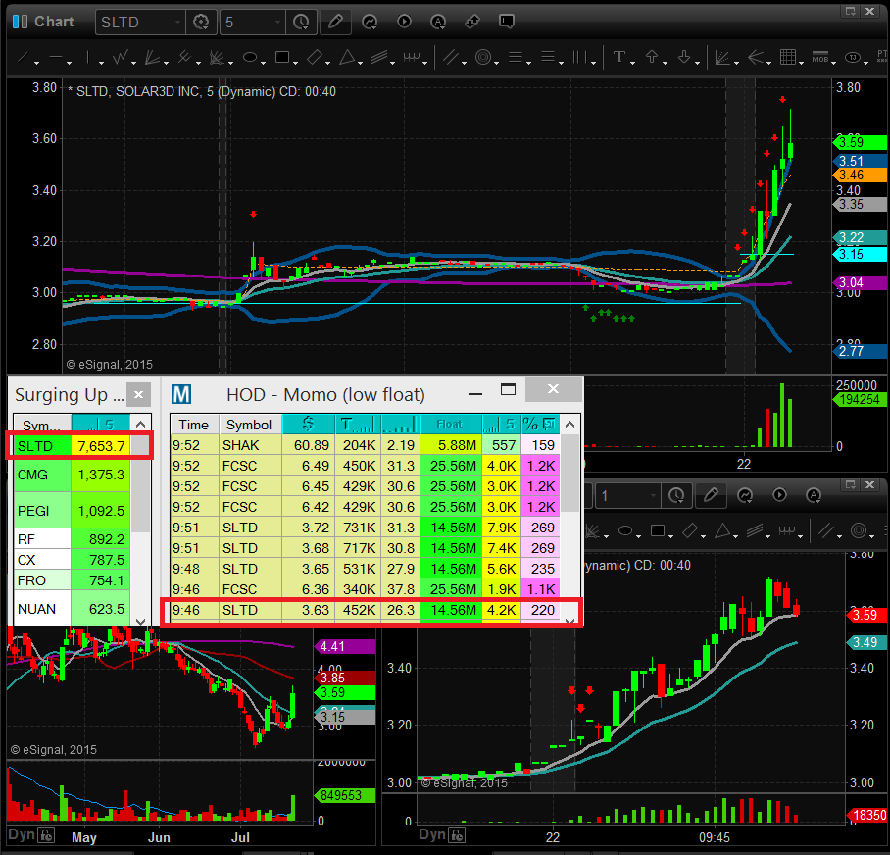Screen dimensions: 890x855
Task: Sort HOD table by price $ column
Action: coord(308,425)
